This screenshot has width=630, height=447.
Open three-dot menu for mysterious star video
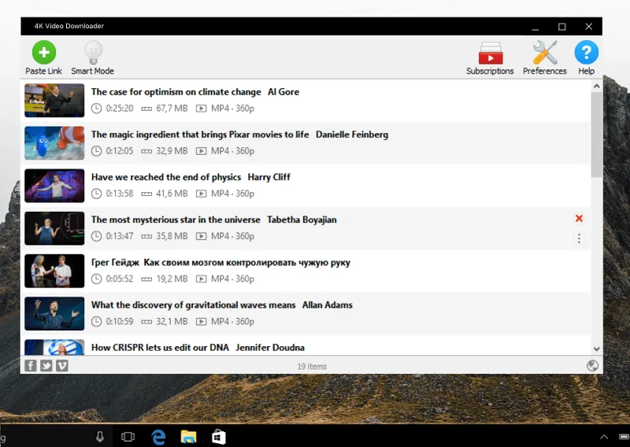pyautogui.click(x=579, y=238)
